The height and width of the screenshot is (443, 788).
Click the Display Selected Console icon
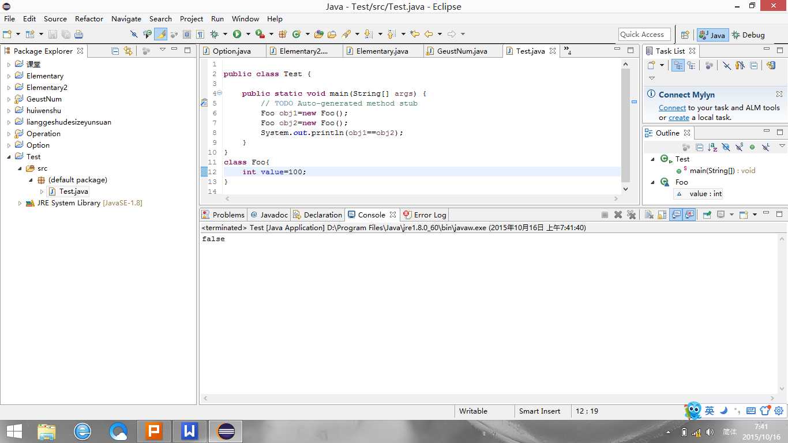(x=721, y=215)
